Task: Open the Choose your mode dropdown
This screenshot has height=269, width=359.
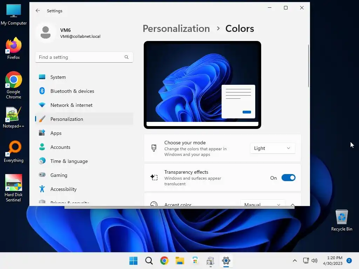Action: coord(272,148)
